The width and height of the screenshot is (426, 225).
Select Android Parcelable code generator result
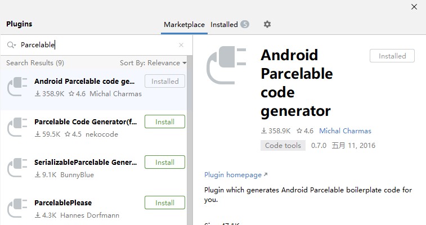(94, 89)
